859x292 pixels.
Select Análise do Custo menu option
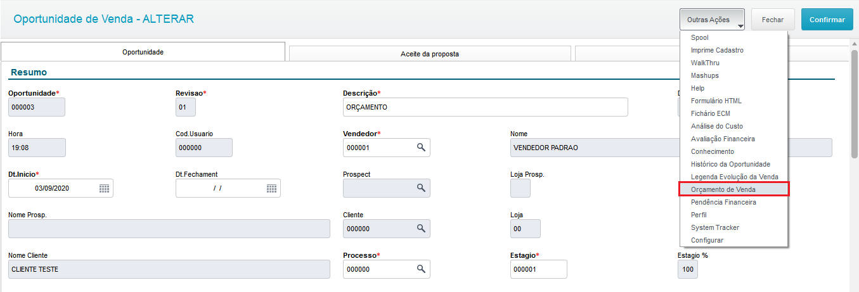click(x=717, y=126)
